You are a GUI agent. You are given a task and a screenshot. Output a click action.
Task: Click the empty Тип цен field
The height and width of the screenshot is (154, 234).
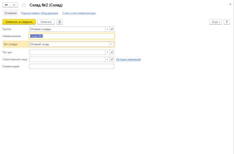pyautogui.click(x=67, y=52)
